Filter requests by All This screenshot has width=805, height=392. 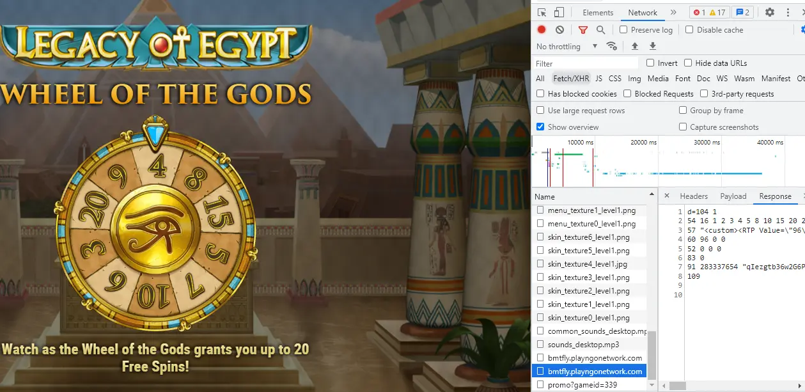[x=540, y=79]
